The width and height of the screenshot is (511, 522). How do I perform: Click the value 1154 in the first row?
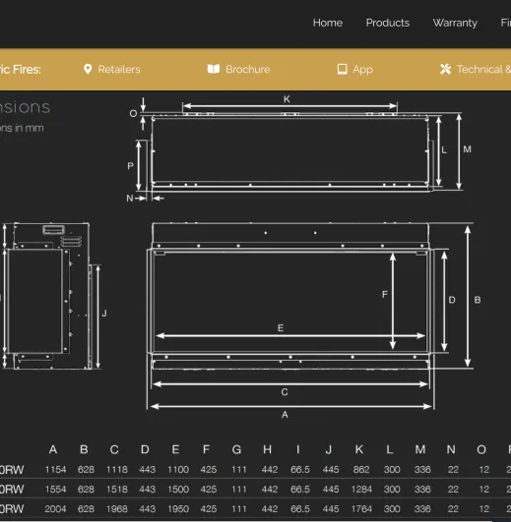(55, 469)
